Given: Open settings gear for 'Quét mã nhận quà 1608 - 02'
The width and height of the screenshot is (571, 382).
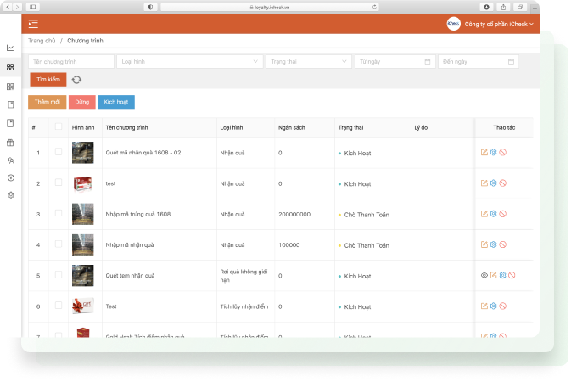Looking at the screenshot, I should click(x=493, y=152).
